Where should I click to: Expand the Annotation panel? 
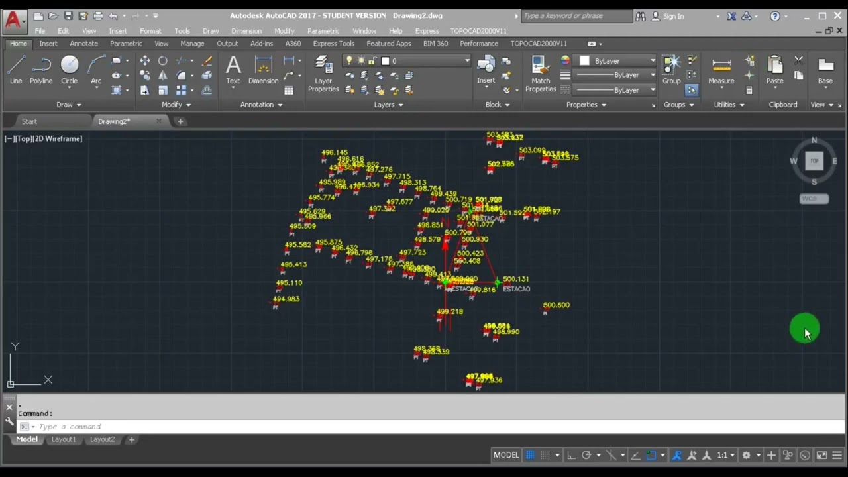261,105
